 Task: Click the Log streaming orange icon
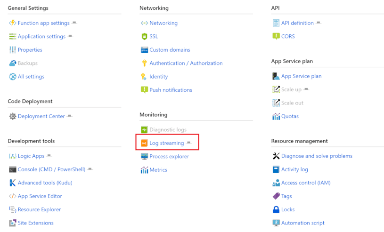(144, 143)
